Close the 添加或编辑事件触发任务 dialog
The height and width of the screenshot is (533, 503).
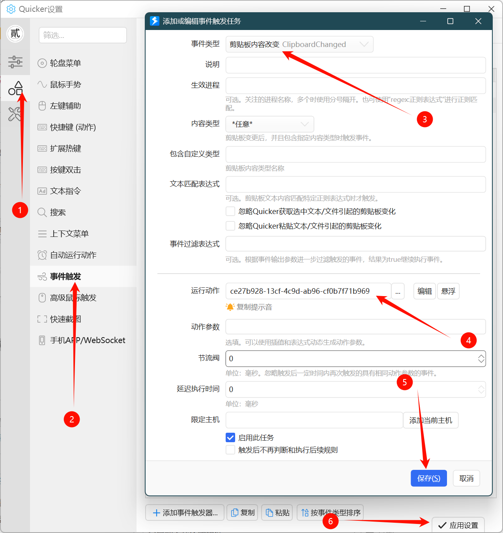point(478,21)
